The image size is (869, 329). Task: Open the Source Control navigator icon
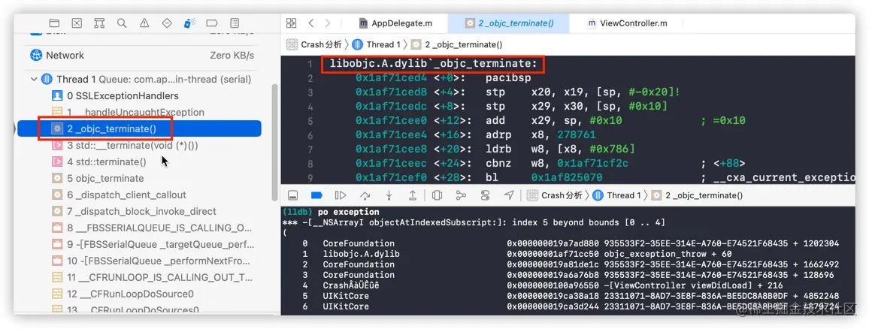pos(77,23)
